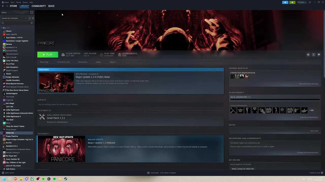Open the Guides link
The height and width of the screenshot is (182, 325).
click(98, 62)
